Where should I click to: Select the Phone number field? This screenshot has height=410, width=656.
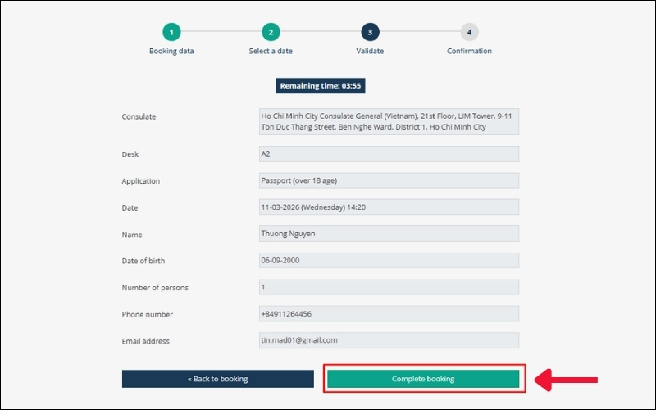tap(389, 314)
